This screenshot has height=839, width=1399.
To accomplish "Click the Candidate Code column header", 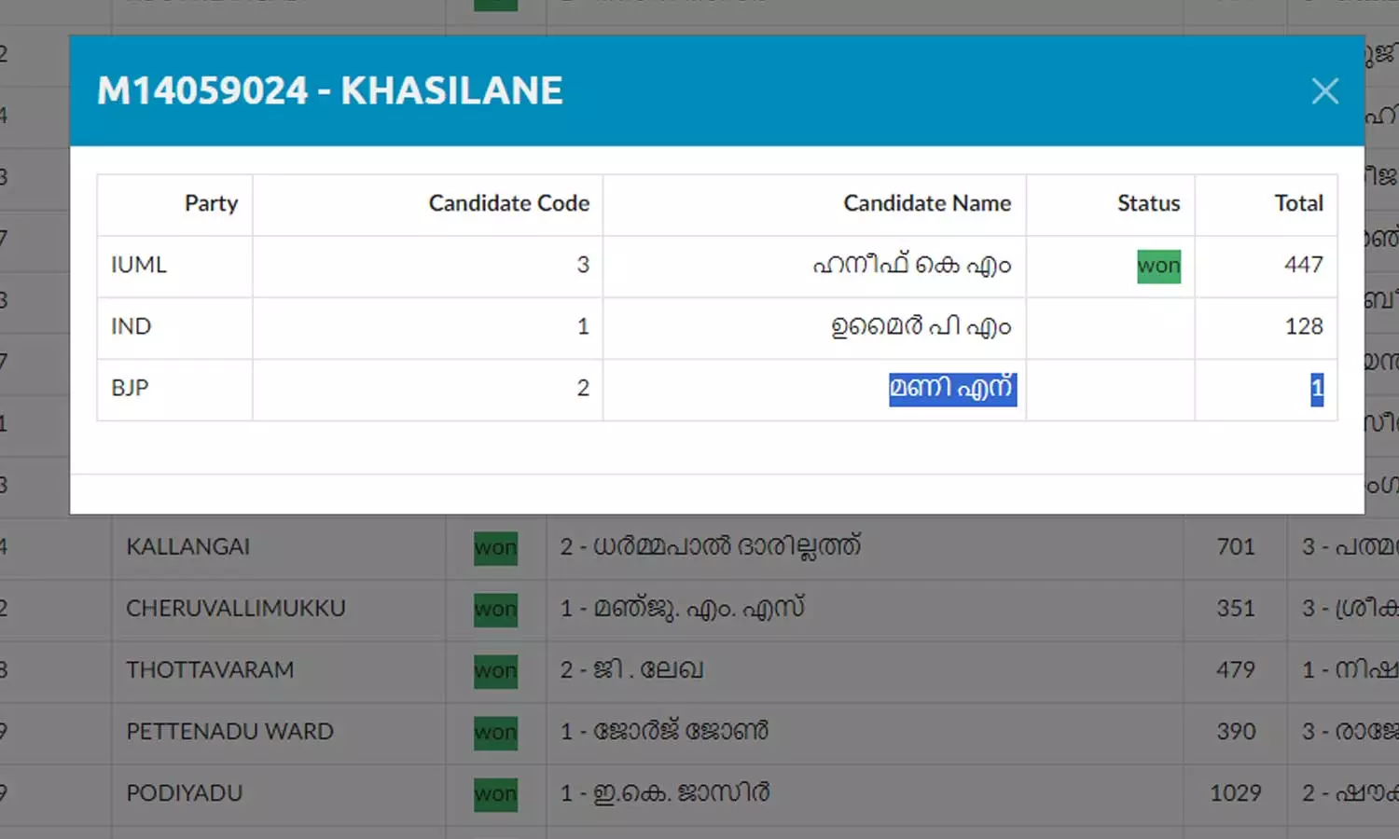I will (508, 203).
